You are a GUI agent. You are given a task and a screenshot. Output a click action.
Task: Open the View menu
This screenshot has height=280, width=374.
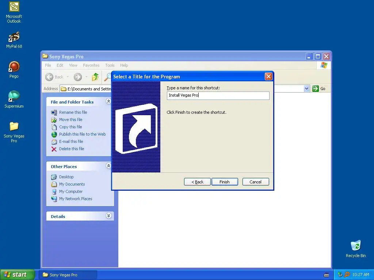point(73,65)
